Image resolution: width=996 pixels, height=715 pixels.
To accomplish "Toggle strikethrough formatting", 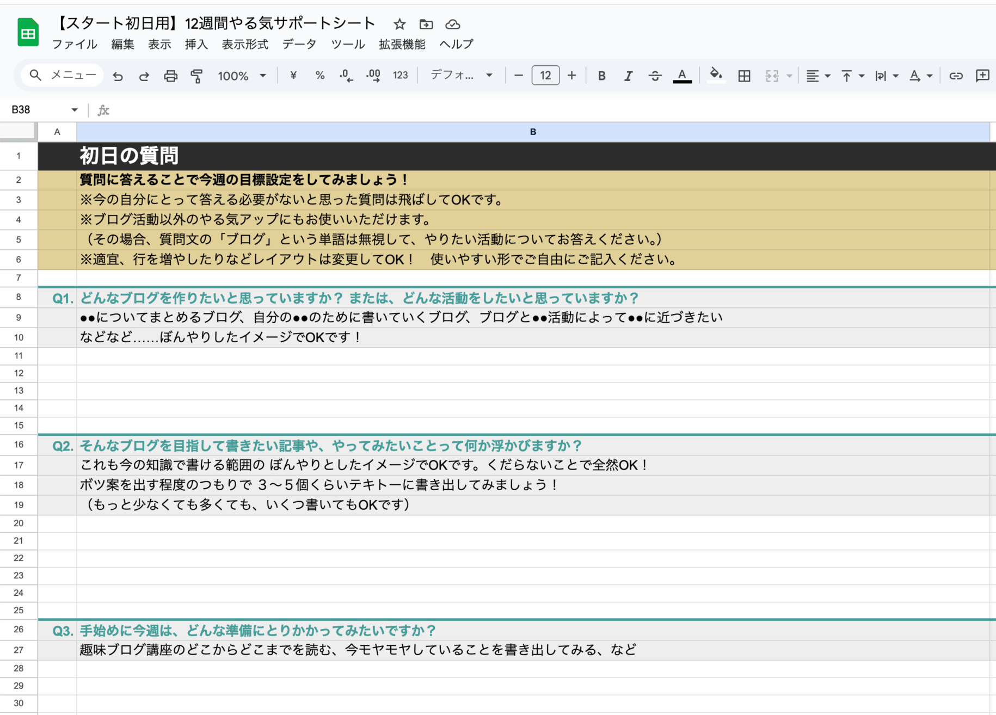I will pos(655,76).
